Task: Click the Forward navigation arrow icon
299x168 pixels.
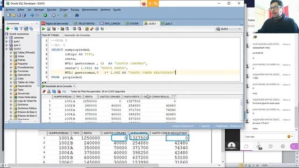Action: (54, 15)
